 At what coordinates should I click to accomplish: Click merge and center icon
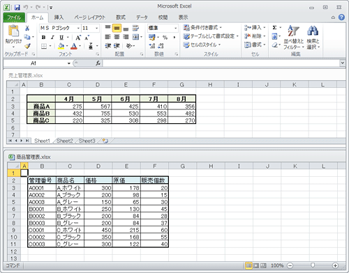pyautogui.click(x=136, y=37)
